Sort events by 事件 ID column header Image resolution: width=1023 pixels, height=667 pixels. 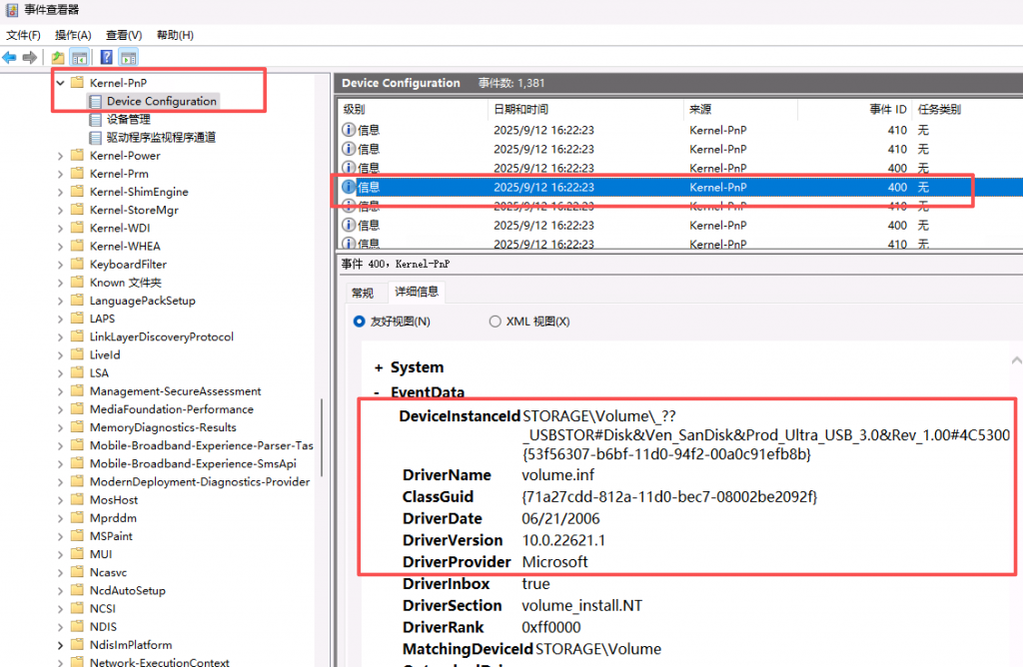click(886, 109)
